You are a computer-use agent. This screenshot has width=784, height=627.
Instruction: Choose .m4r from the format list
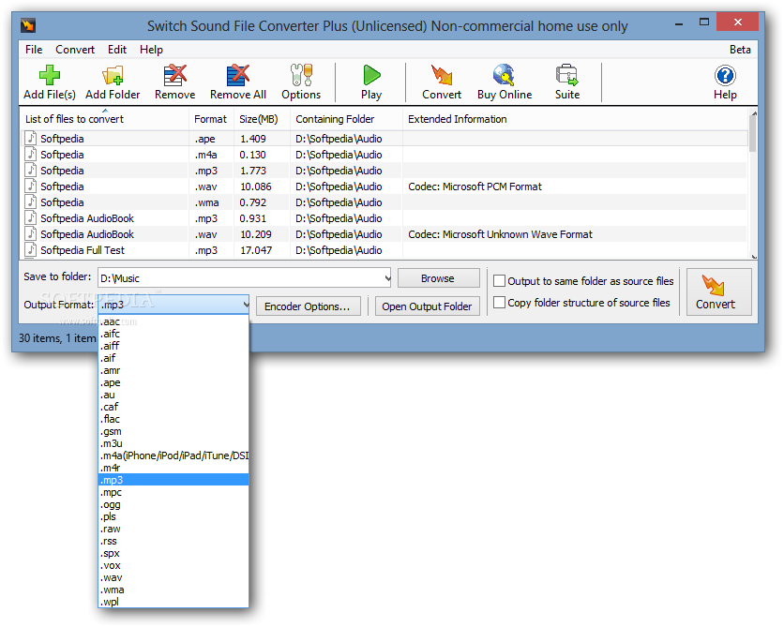173,468
